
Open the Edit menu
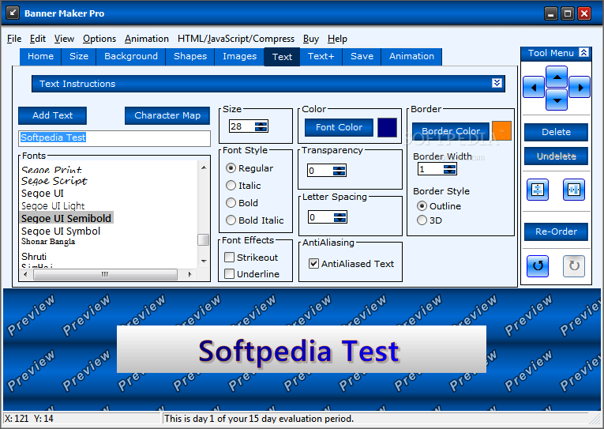pos(38,39)
